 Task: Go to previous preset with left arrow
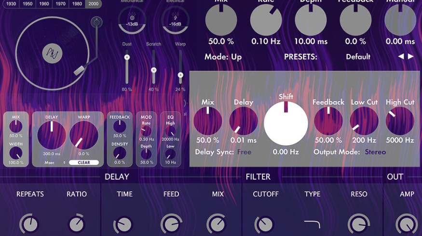click(x=401, y=57)
